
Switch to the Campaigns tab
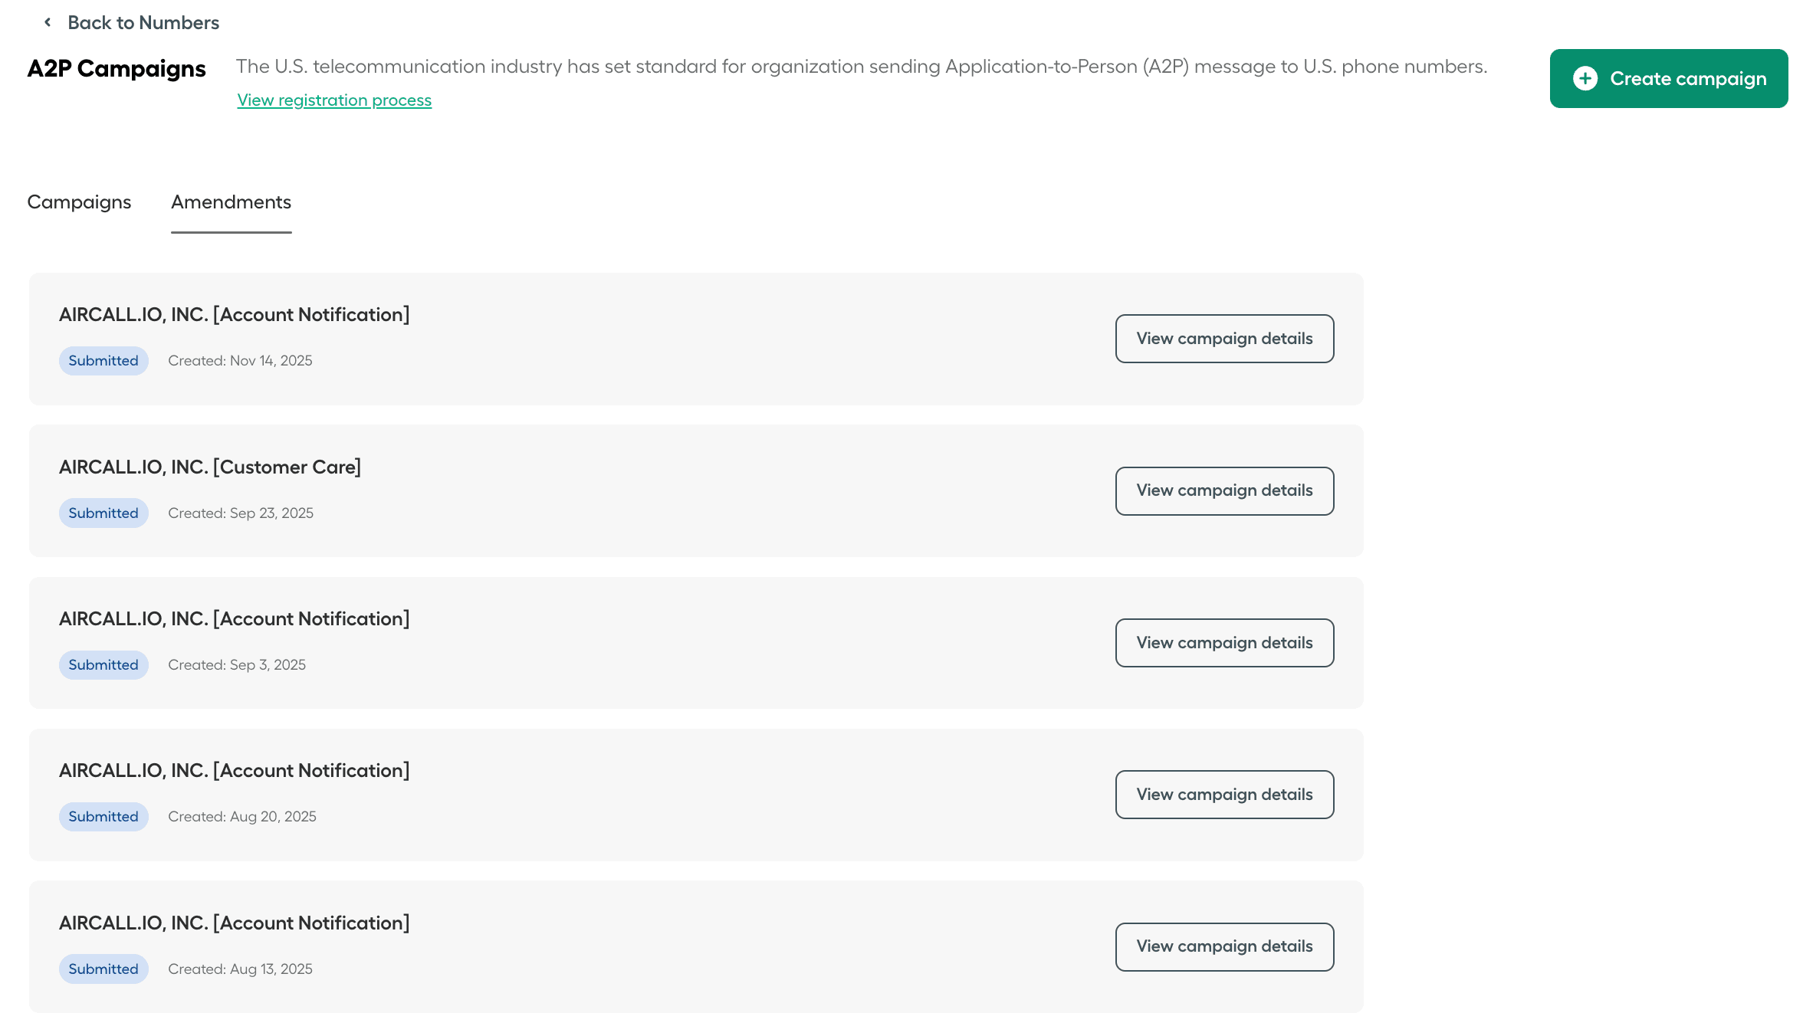(x=79, y=202)
